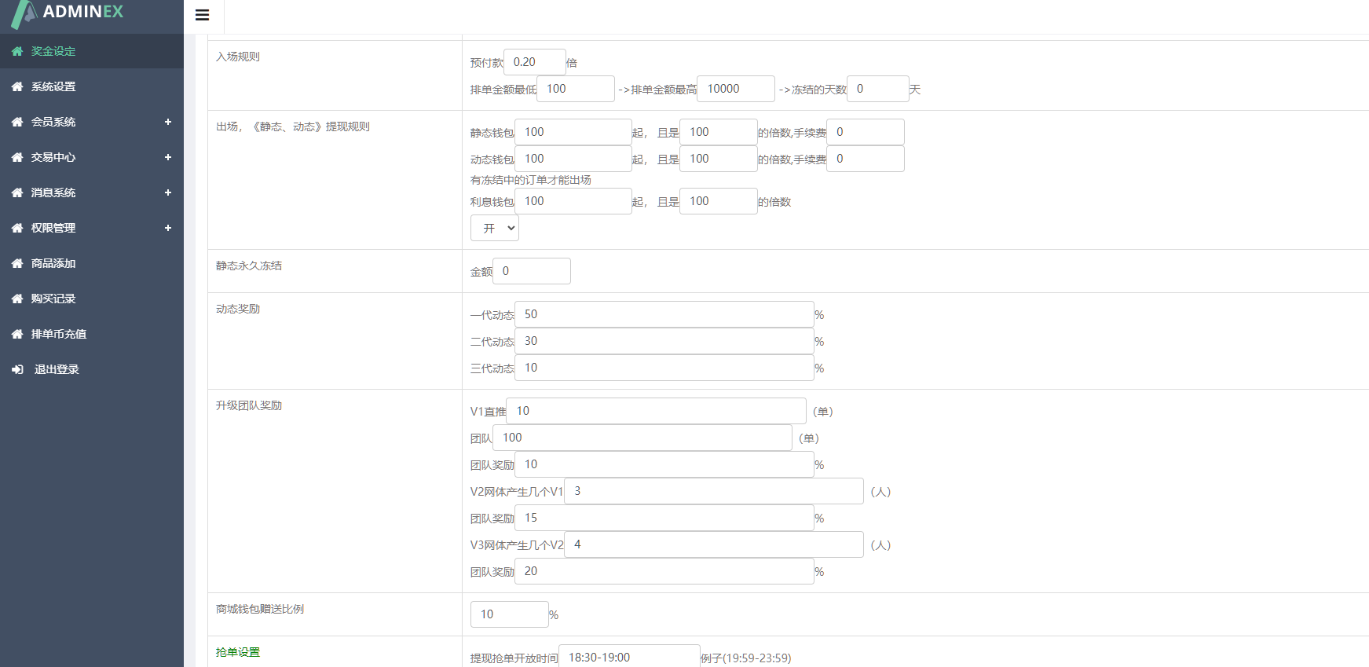Expand 交易中心 submenu plus icon
Viewport: 1369px width, 667px height.
167,158
